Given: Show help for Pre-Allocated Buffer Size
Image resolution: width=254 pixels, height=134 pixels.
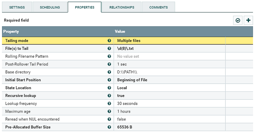Looking at the screenshot, I should click(x=109, y=127).
